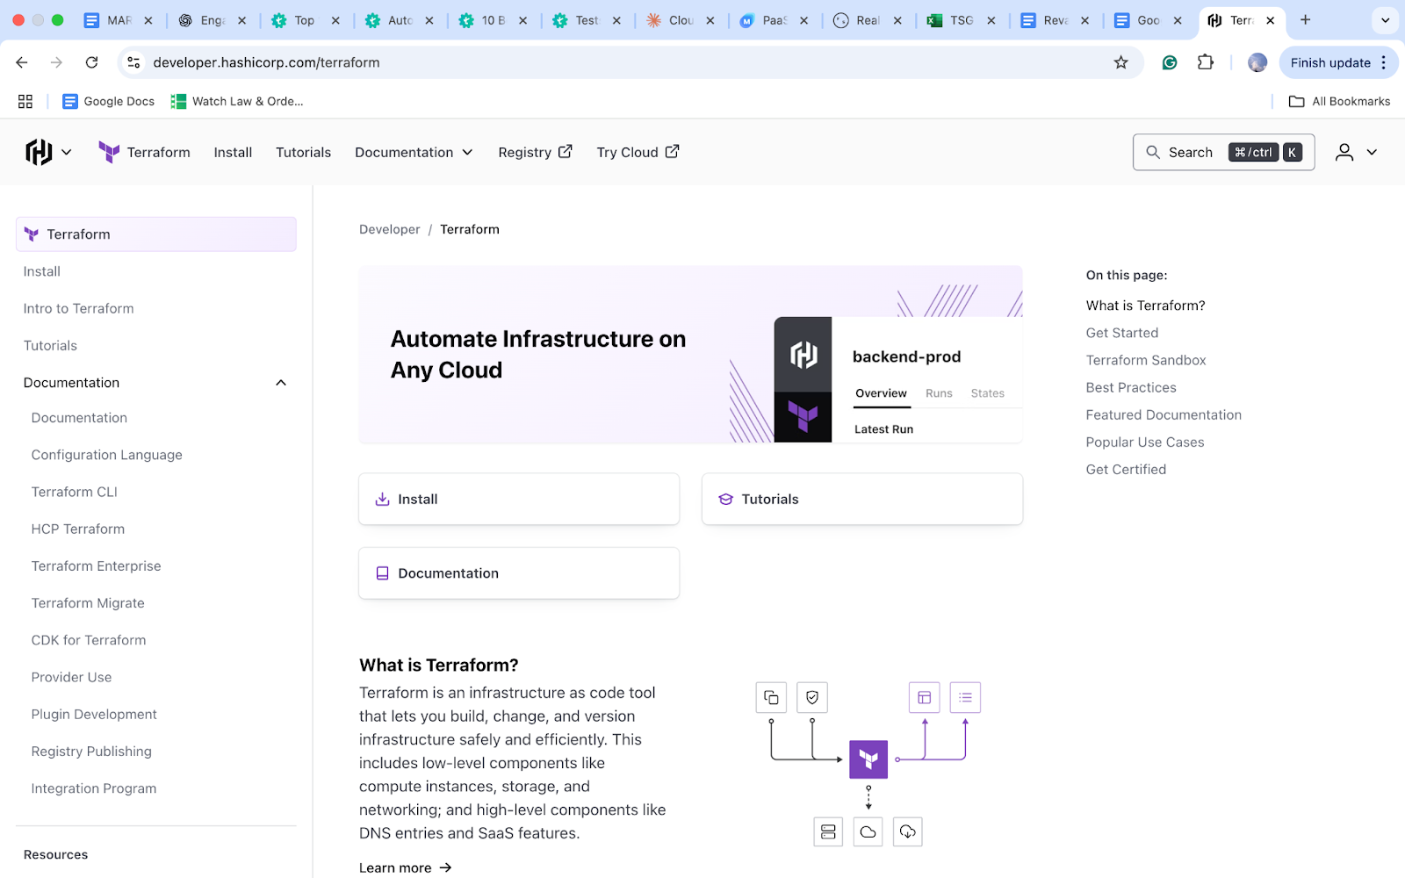Open Intro to Terraform sidebar link

click(78, 308)
